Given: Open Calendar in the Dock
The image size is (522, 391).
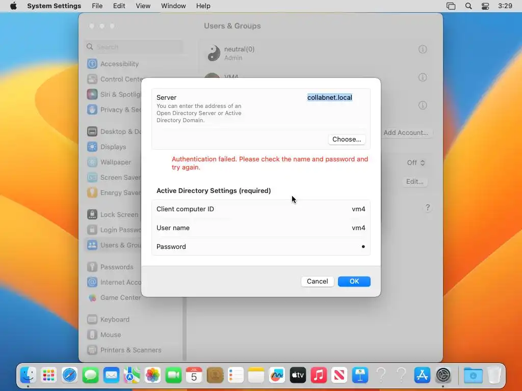Looking at the screenshot, I should coord(194,375).
